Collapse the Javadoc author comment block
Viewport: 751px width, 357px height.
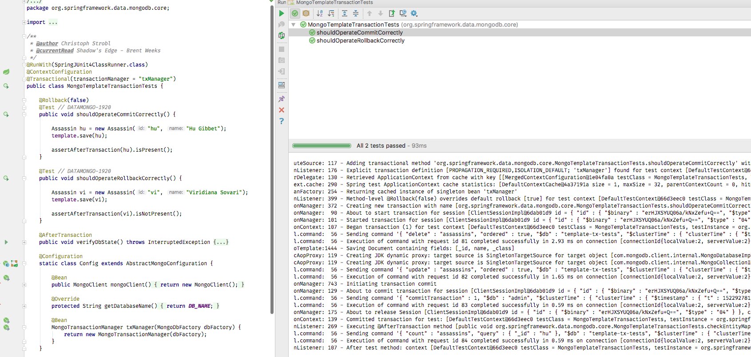tap(24, 36)
